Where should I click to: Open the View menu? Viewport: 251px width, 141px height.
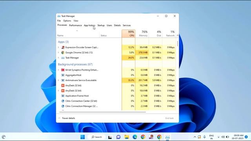click(76, 21)
